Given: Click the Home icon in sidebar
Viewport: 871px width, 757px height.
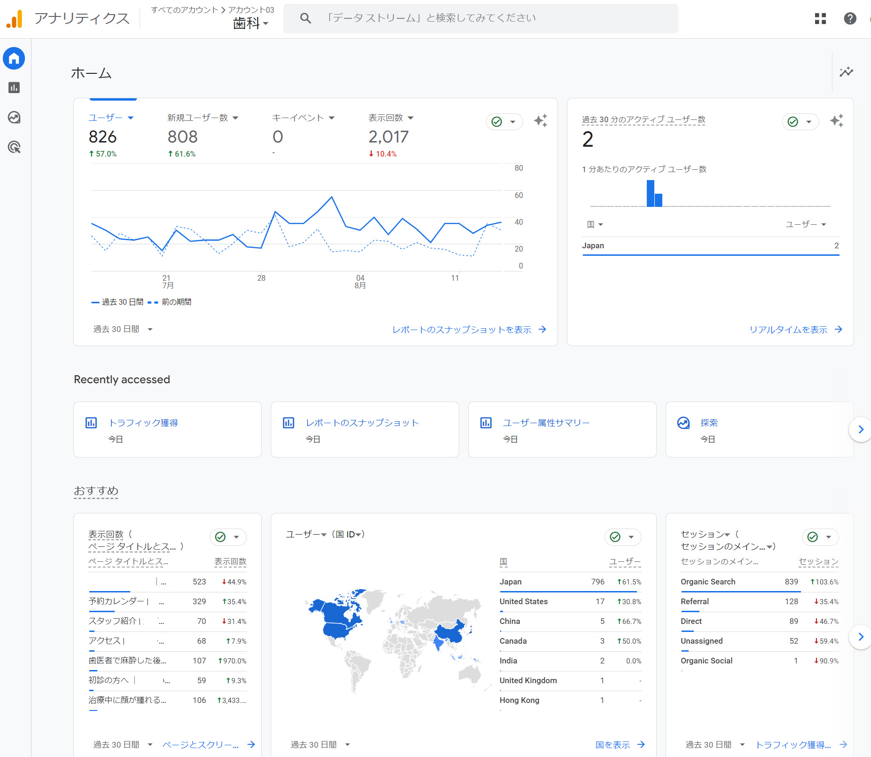Looking at the screenshot, I should point(14,59).
